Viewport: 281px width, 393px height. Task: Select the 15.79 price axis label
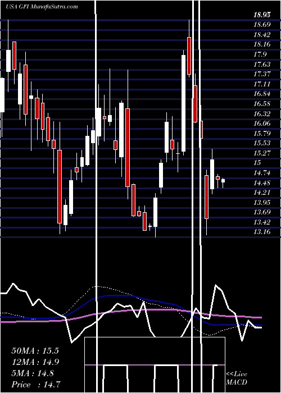coord(262,133)
